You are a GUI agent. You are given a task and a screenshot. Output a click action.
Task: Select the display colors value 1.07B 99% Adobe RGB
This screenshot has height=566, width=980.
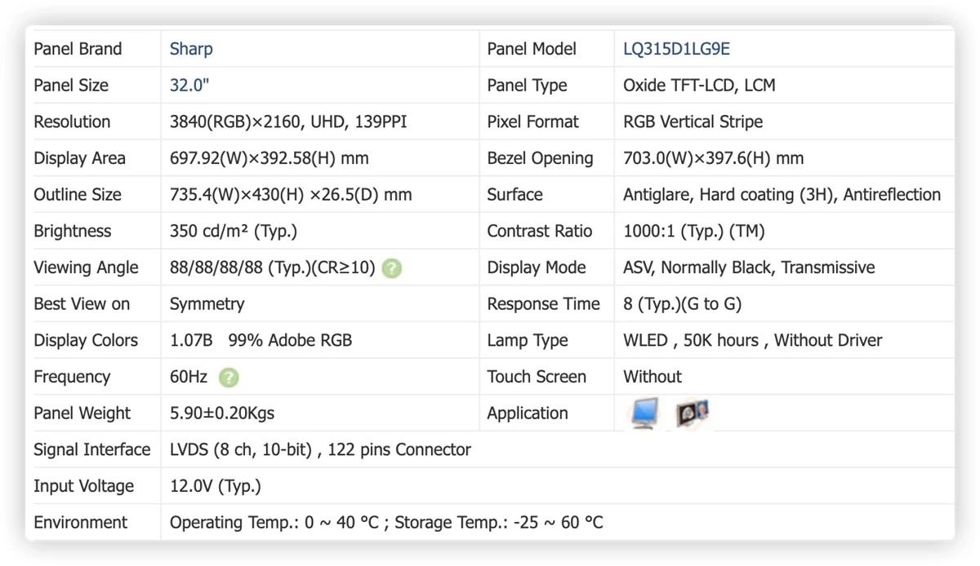tap(261, 340)
